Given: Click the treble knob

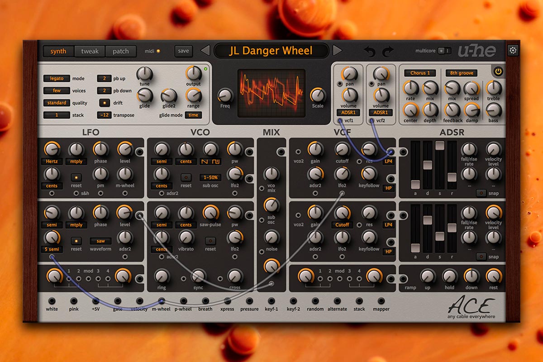Looking at the screenshot, I should pos(493,88).
